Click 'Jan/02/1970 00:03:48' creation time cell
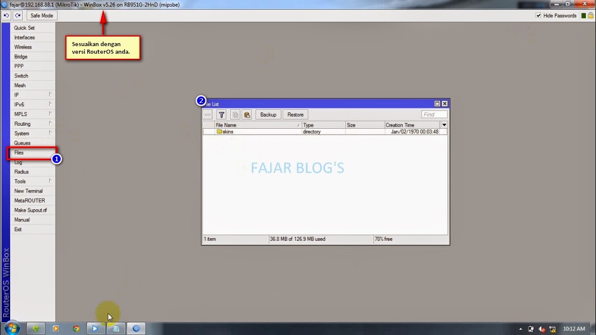The width and height of the screenshot is (596, 335). 415,132
